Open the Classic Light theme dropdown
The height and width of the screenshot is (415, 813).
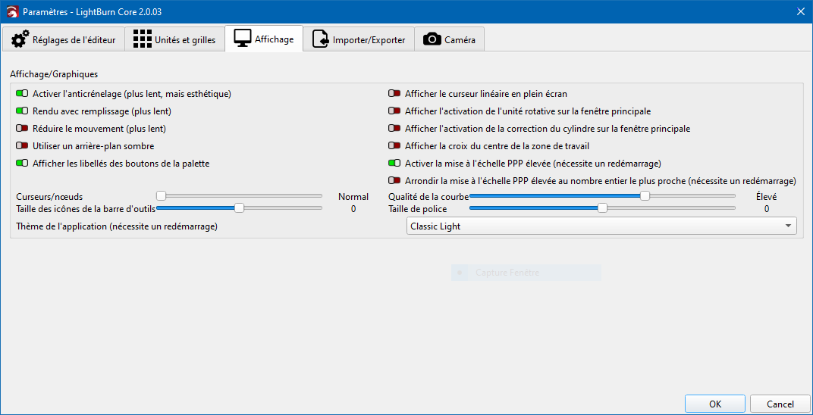coord(602,226)
